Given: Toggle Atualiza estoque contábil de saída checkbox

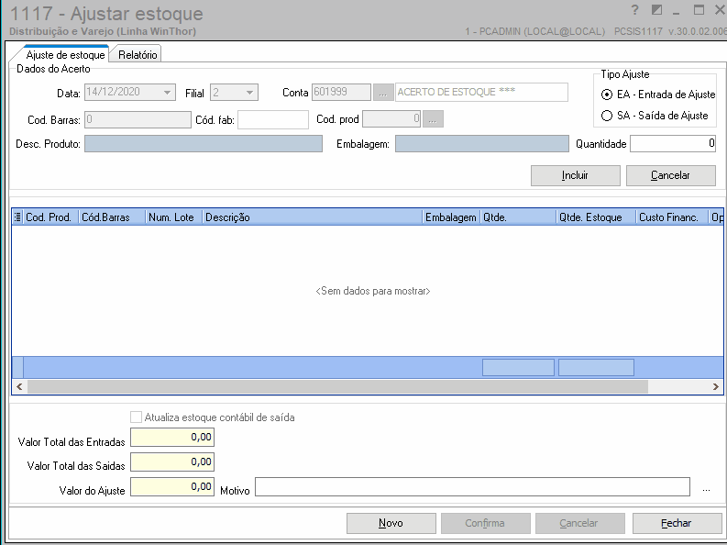Looking at the screenshot, I should tap(136, 417).
